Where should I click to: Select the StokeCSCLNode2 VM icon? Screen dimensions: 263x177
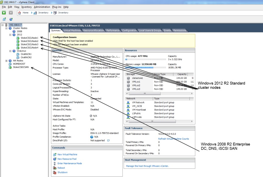point(18,41)
